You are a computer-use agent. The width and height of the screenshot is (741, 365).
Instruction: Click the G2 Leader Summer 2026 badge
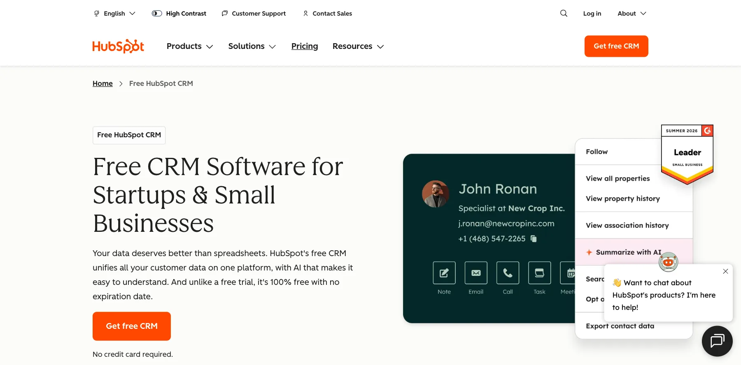point(687,155)
